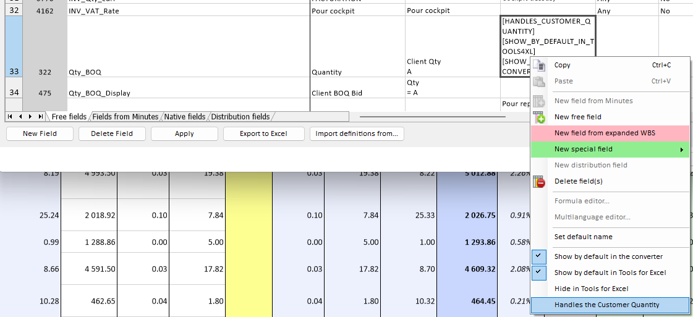Select Hide in Tools for Excel
The height and width of the screenshot is (317, 693).
591,289
